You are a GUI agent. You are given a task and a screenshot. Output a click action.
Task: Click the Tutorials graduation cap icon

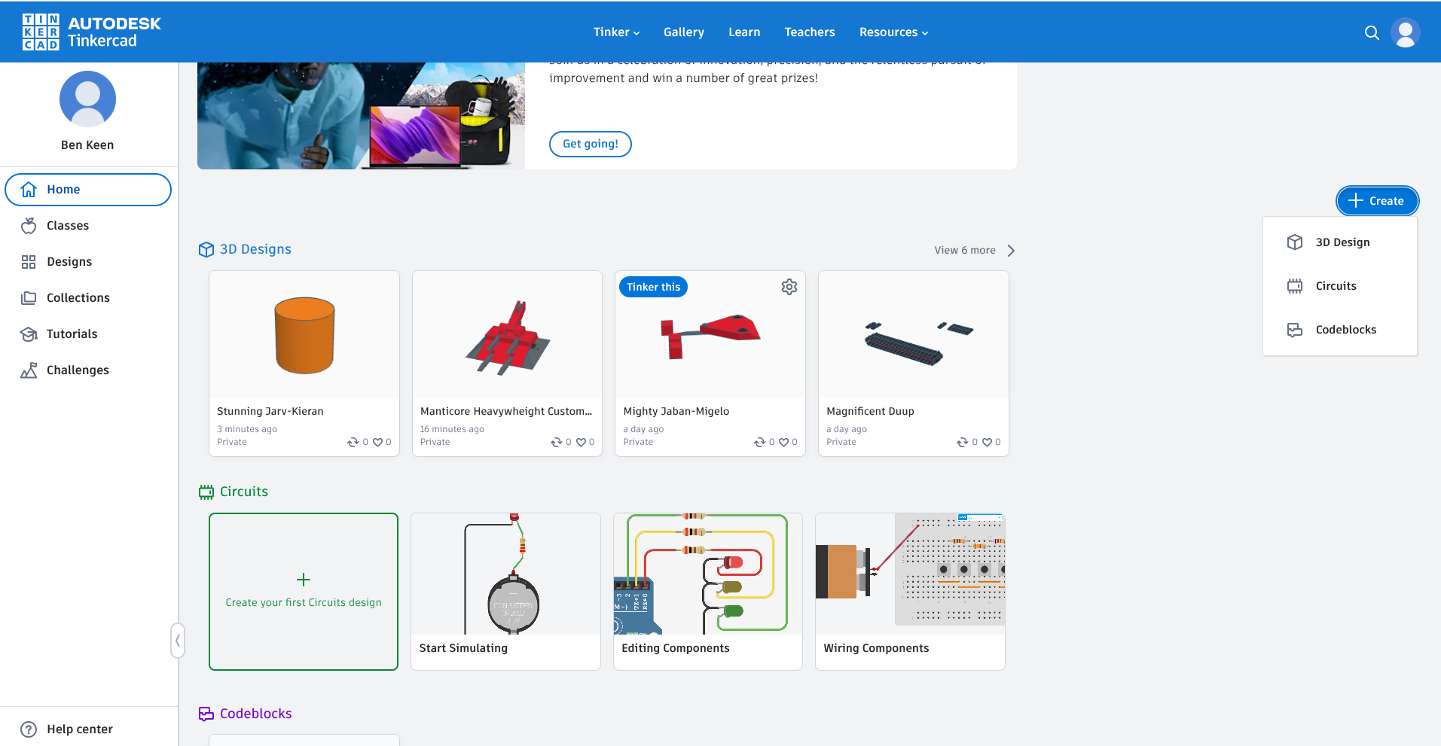(29, 334)
